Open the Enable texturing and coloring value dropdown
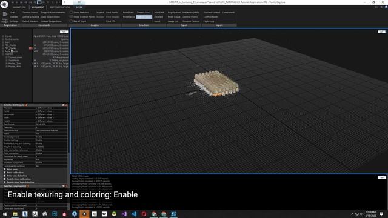This screenshot has width=388, height=218. point(51,144)
